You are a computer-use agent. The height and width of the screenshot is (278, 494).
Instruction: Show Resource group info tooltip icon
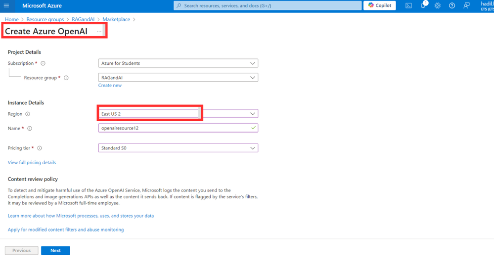pyautogui.click(x=66, y=78)
